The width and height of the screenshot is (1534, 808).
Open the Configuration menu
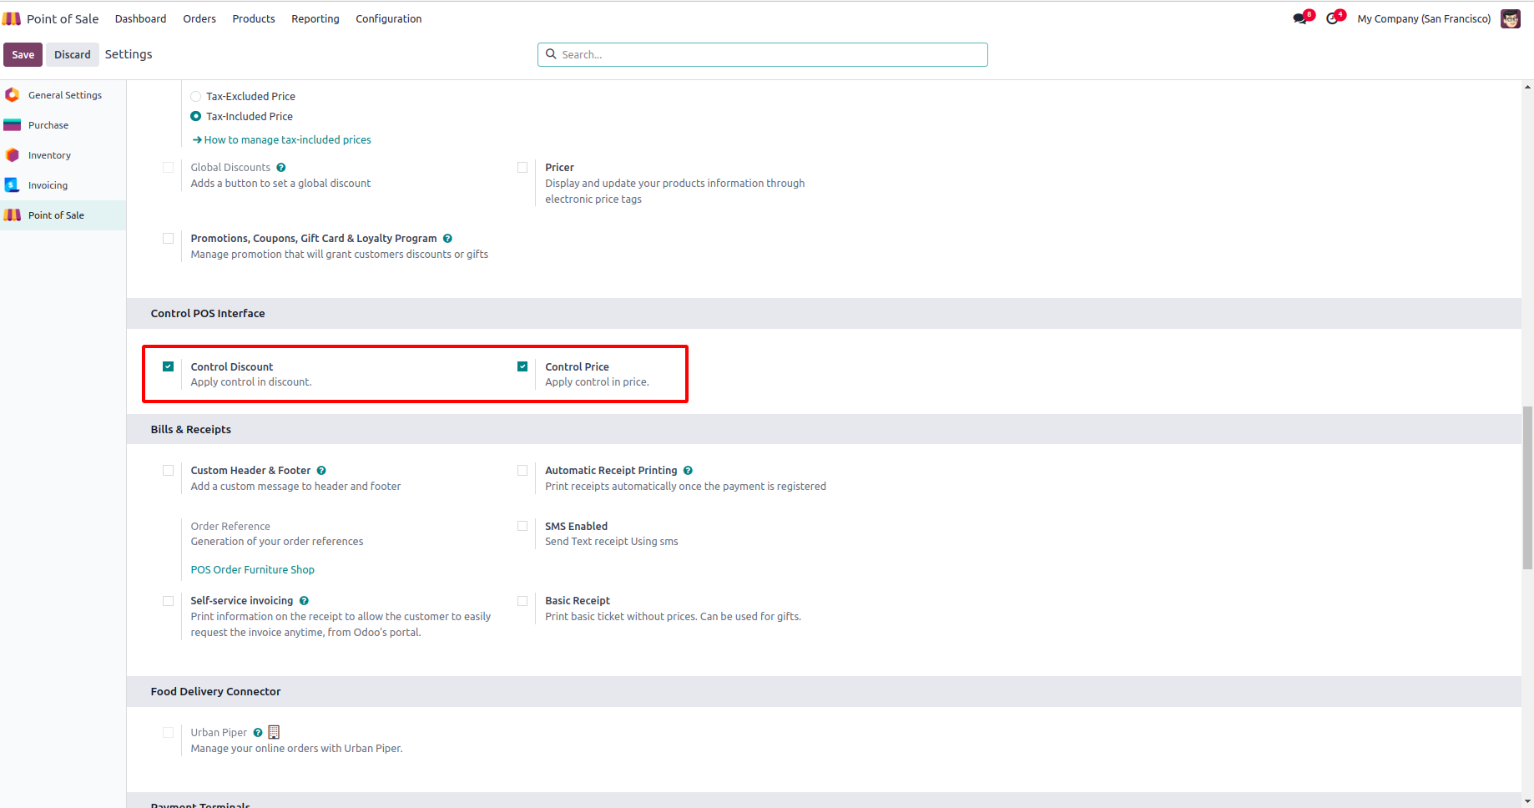click(388, 18)
